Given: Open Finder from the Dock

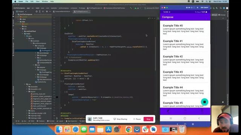Looking at the screenshot, I should tap(59, 129).
